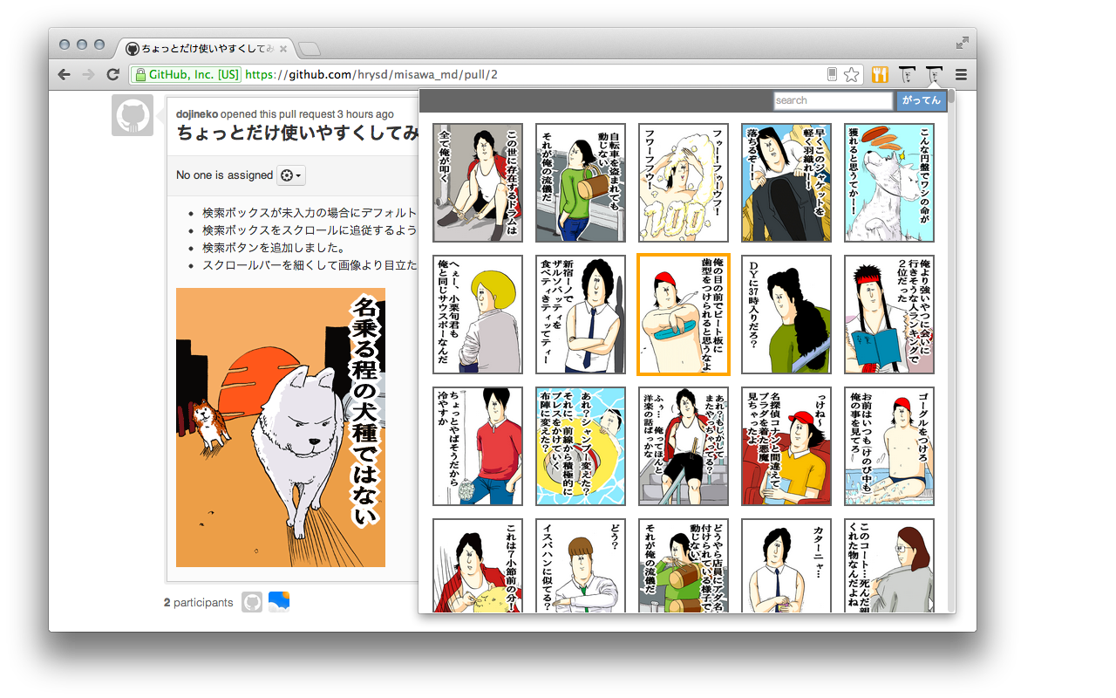Select the highlighted ビート板に歯型 panel
The height and width of the screenshot is (698, 1116).
tap(684, 314)
